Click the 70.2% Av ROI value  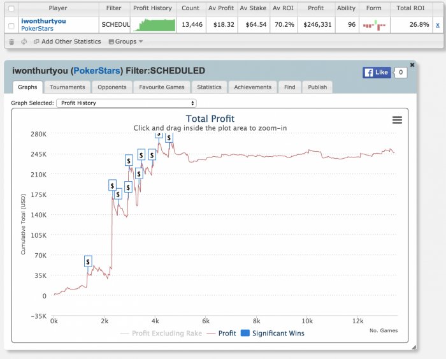[x=284, y=25]
